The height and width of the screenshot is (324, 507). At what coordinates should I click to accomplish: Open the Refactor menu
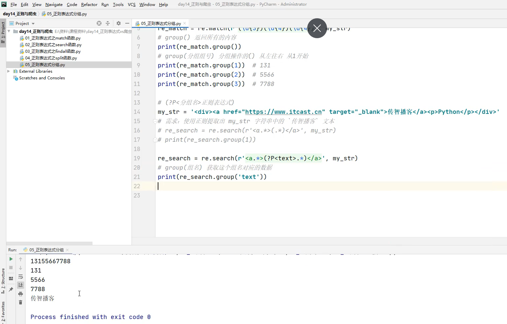89,4
